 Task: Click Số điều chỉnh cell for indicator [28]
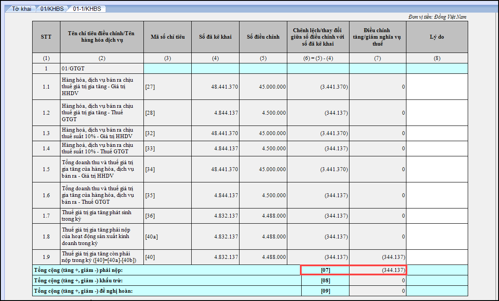coord(263,113)
